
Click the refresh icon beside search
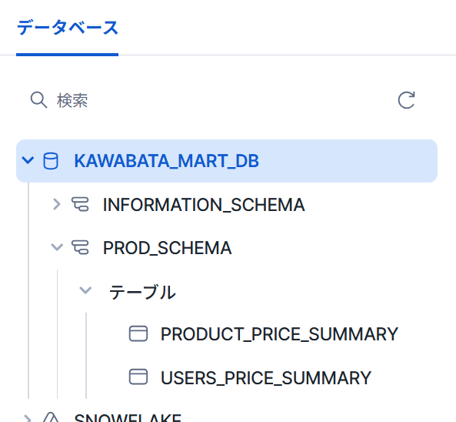pyautogui.click(x=406, y=100)
